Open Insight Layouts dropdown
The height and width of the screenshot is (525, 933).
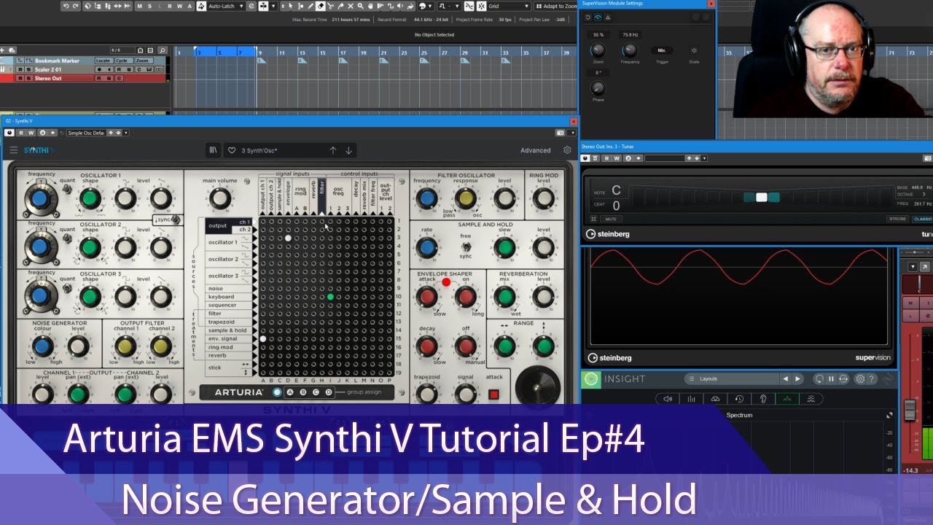click(x=733, y=378)
